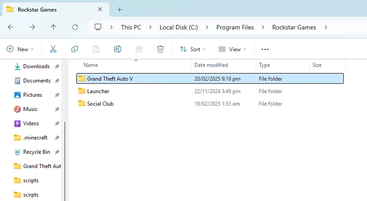Open a new tab with plus button
Screen dimensions: 367x201
coord(120,9)
